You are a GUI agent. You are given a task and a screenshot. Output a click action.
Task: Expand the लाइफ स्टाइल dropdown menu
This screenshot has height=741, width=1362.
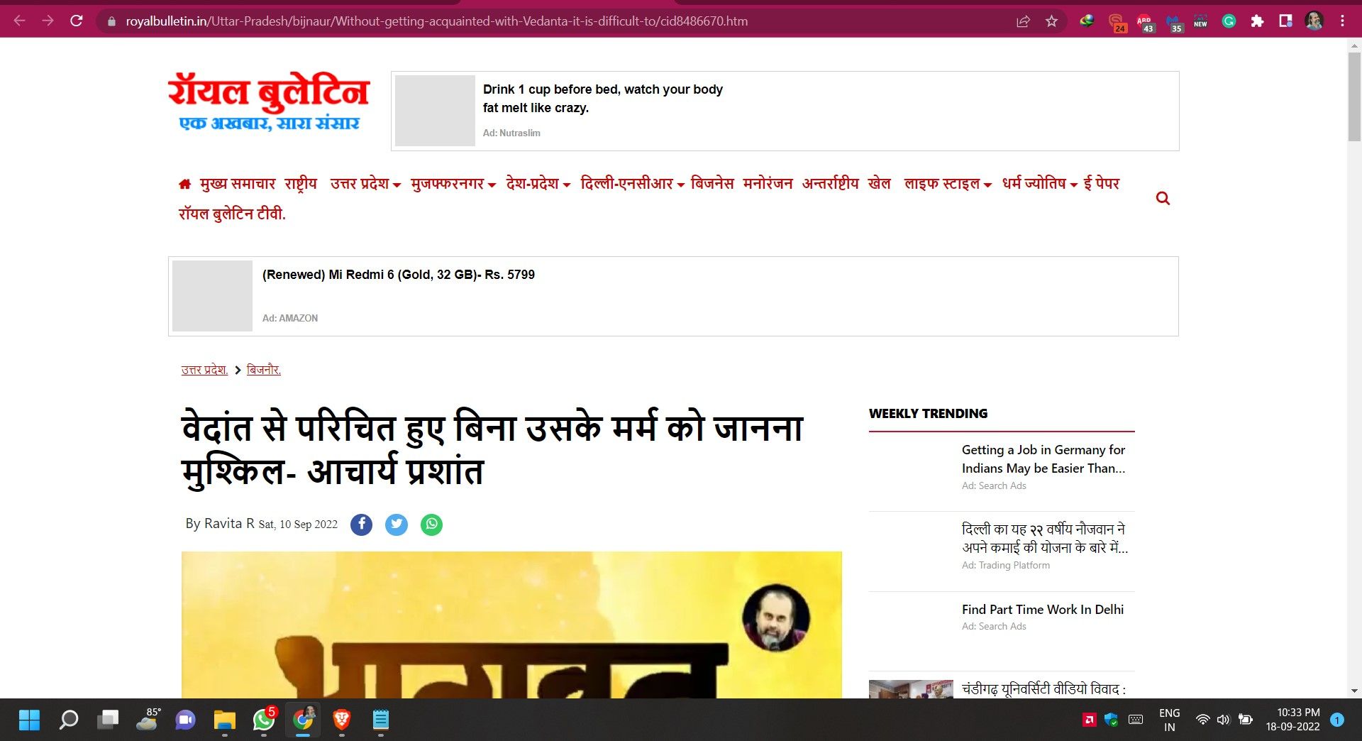coord(947,184)
